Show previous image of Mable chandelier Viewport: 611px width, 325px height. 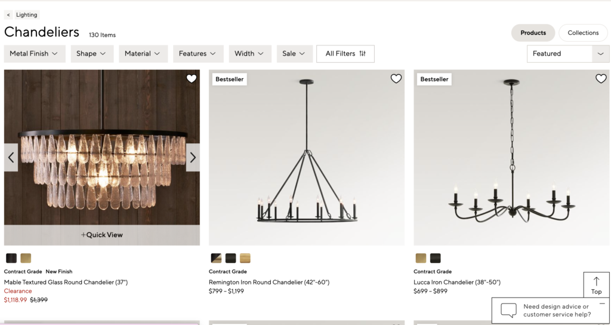tap(11, 157)
